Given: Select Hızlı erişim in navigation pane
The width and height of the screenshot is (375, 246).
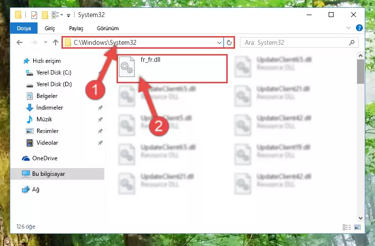Looking at the screenshot, I should (46, 61).
